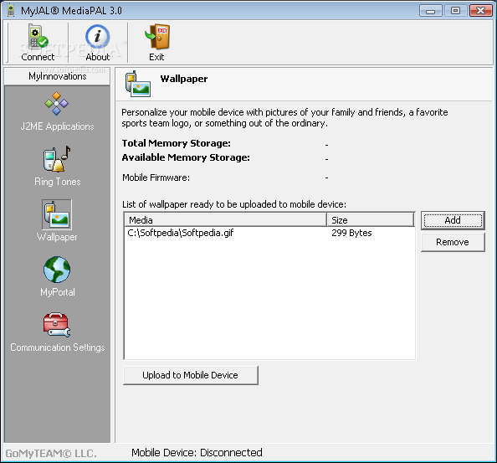497x463 pixels.
Task: Sort list by Media column header
Action: pyautogui.click(x=226, y=219)
